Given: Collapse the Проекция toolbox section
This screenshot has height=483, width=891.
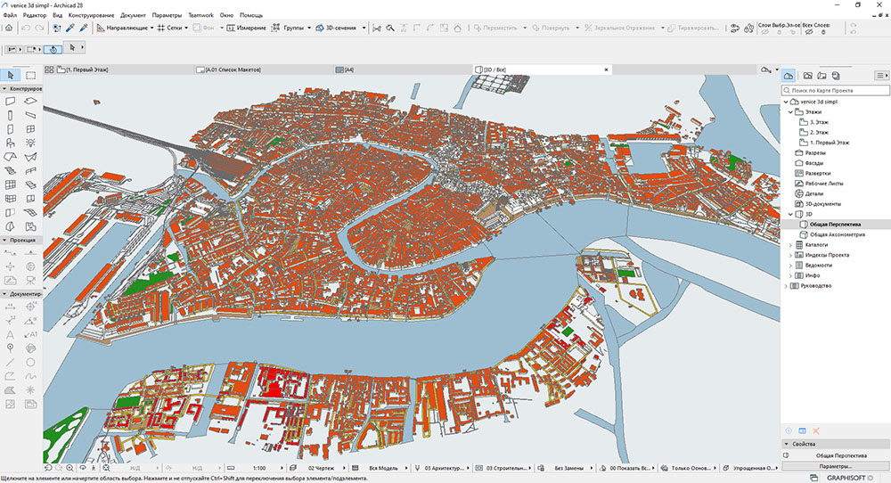Looking at the screenshot, I should pos(4,240).
